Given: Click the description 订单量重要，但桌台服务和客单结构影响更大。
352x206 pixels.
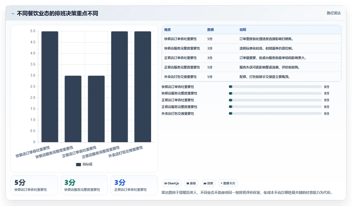Looking at the screenshot, I should 273,58.
